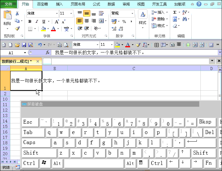This screenshot has width=222, height=171.
Task: Open the Name Box dropdown arrow
Action: tap(25, 53)
